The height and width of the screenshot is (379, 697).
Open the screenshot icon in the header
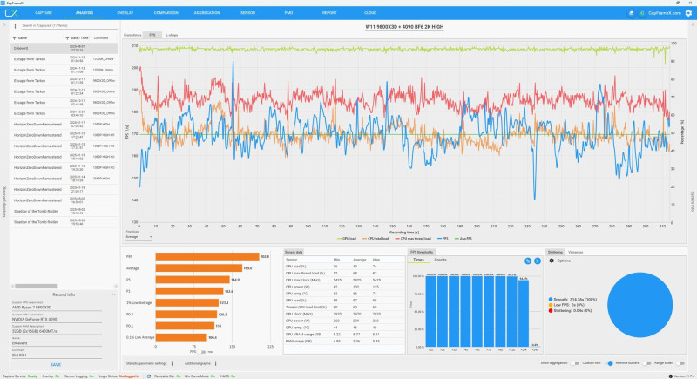(x=631, y=13)
